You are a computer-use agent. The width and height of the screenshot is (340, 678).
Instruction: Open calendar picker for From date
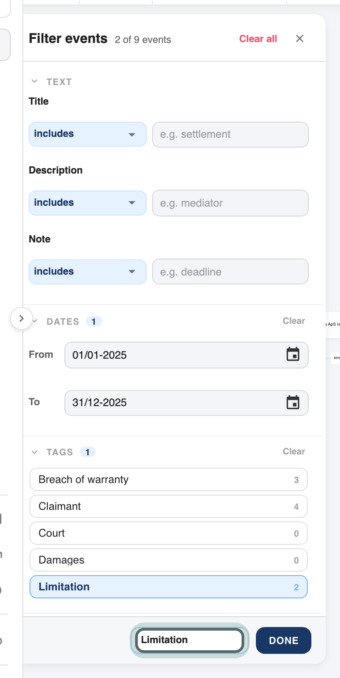click(293, 354)
